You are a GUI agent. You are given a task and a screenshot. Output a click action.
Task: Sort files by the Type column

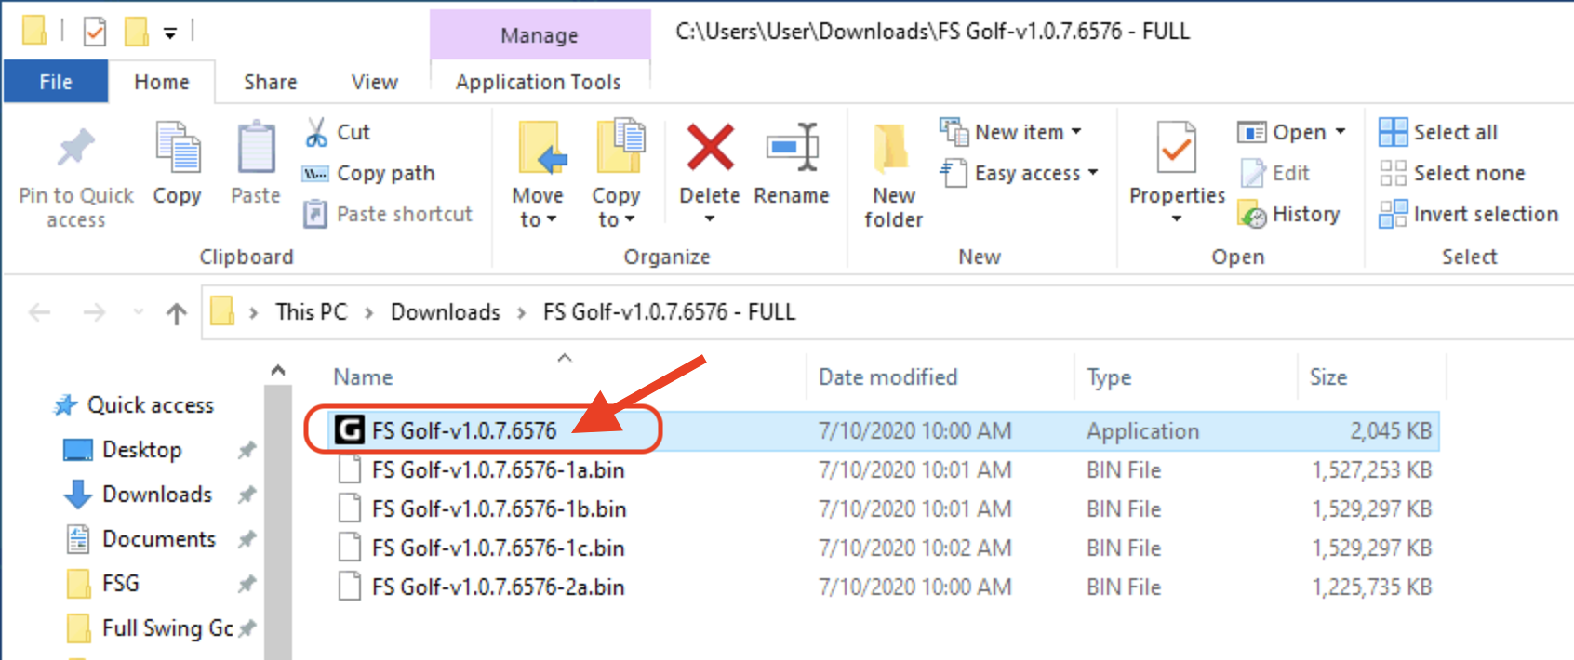[1109, 377]
